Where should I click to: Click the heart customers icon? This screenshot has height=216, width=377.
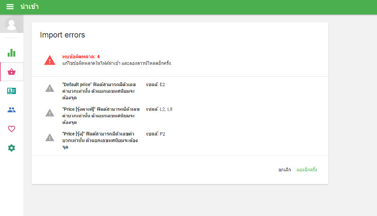click(11, 129)
